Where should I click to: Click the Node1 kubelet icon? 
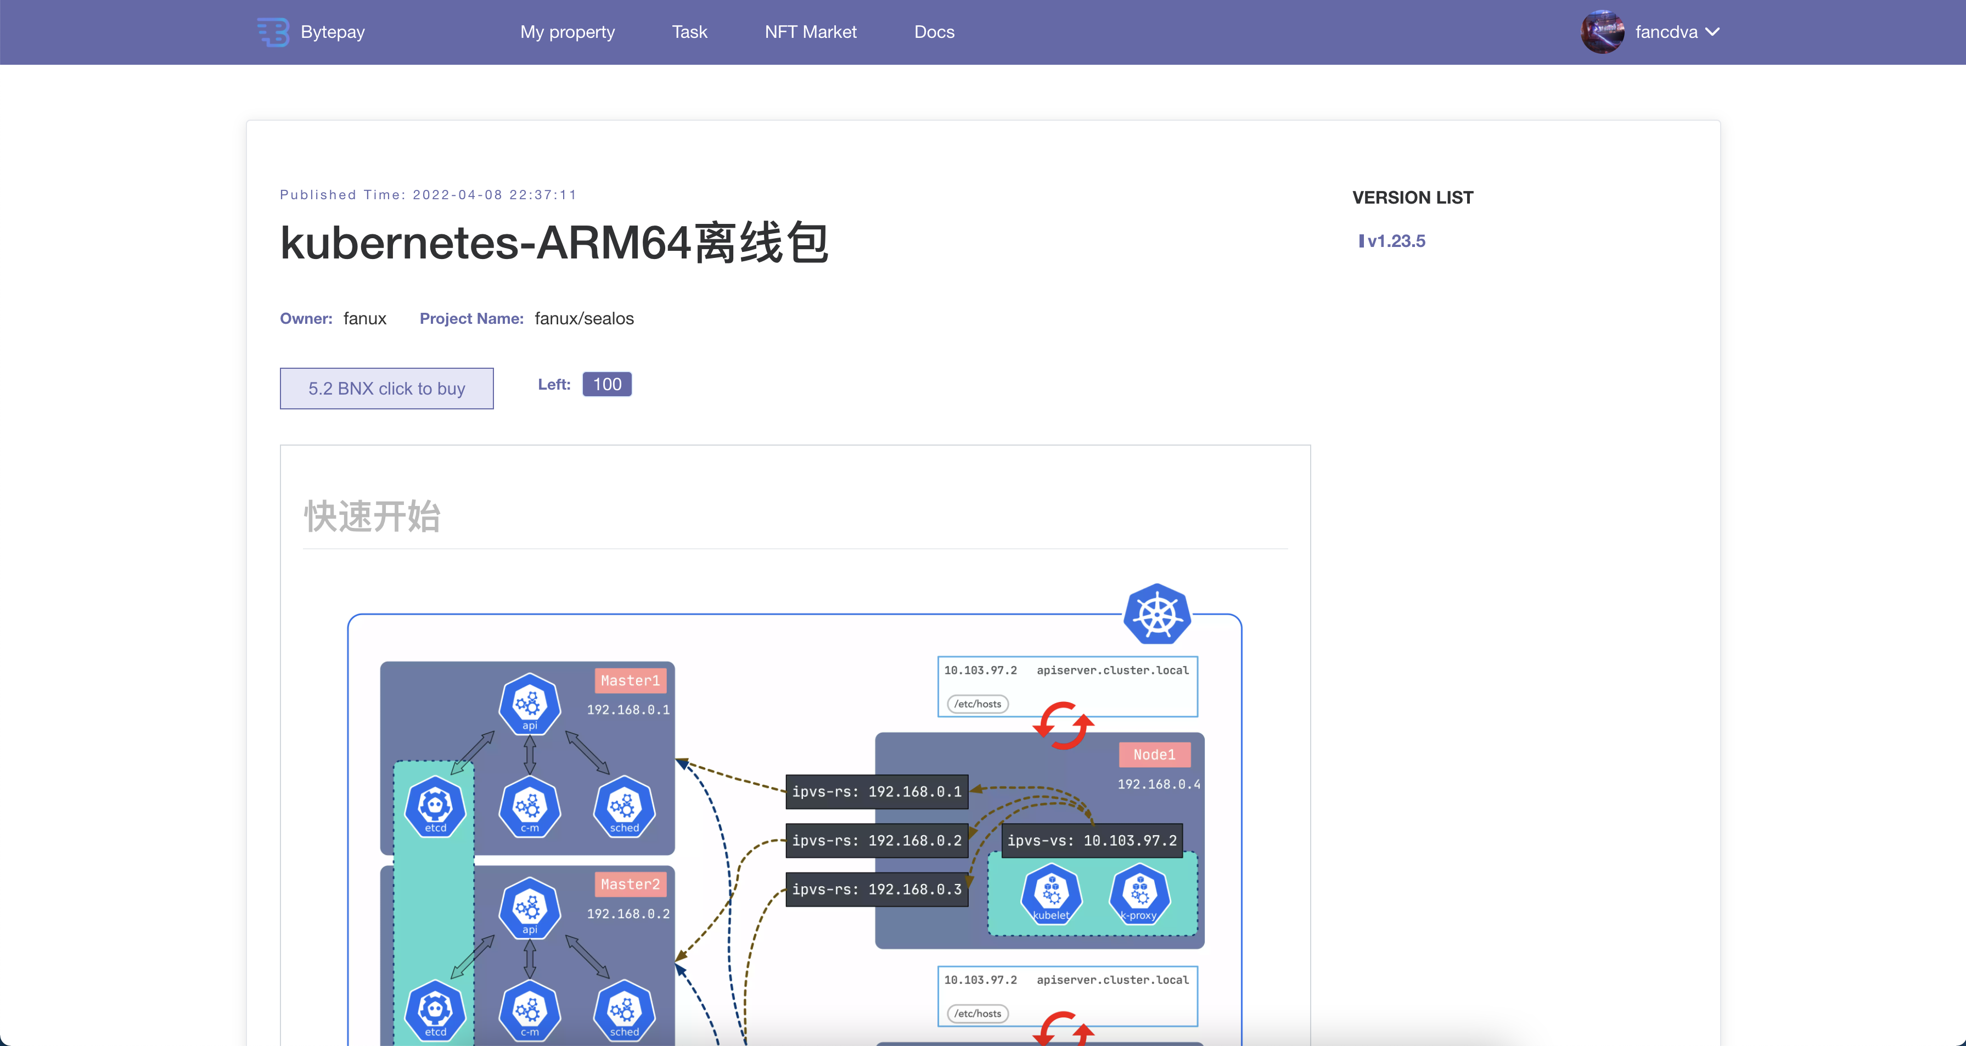pyautogui.click(x=1051, y=893)
